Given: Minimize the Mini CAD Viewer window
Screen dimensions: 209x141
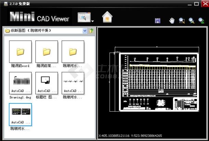Looking at the screenshot, I should (x=190, y=4).
